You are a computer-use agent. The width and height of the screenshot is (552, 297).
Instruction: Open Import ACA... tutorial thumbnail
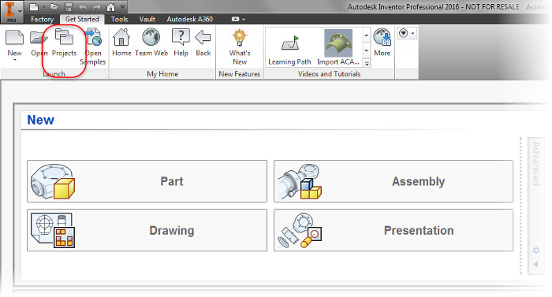pyautogui.click(x=338, y=48)
